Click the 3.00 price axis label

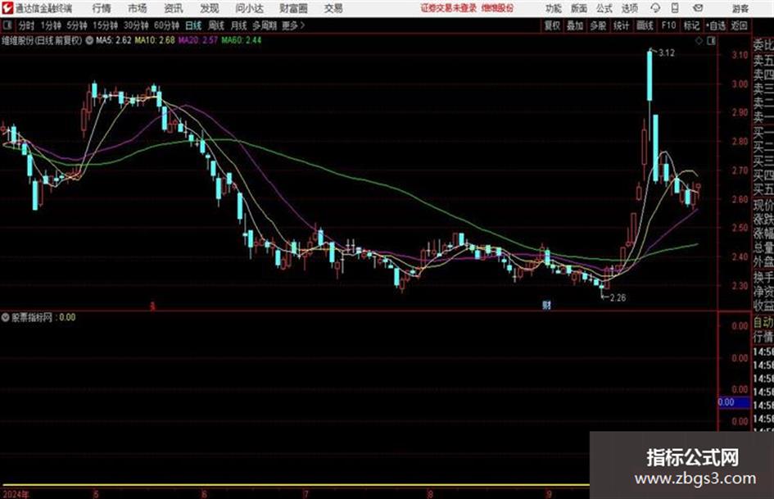point(740,84)
